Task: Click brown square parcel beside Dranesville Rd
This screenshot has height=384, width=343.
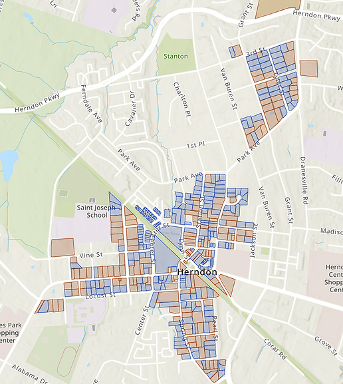Action: (308, 69)
